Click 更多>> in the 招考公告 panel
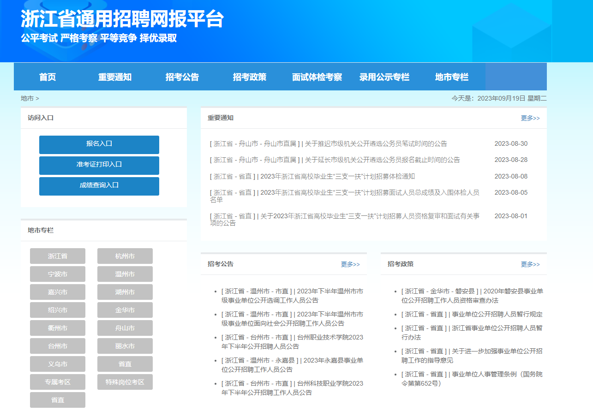 point(352,264)
